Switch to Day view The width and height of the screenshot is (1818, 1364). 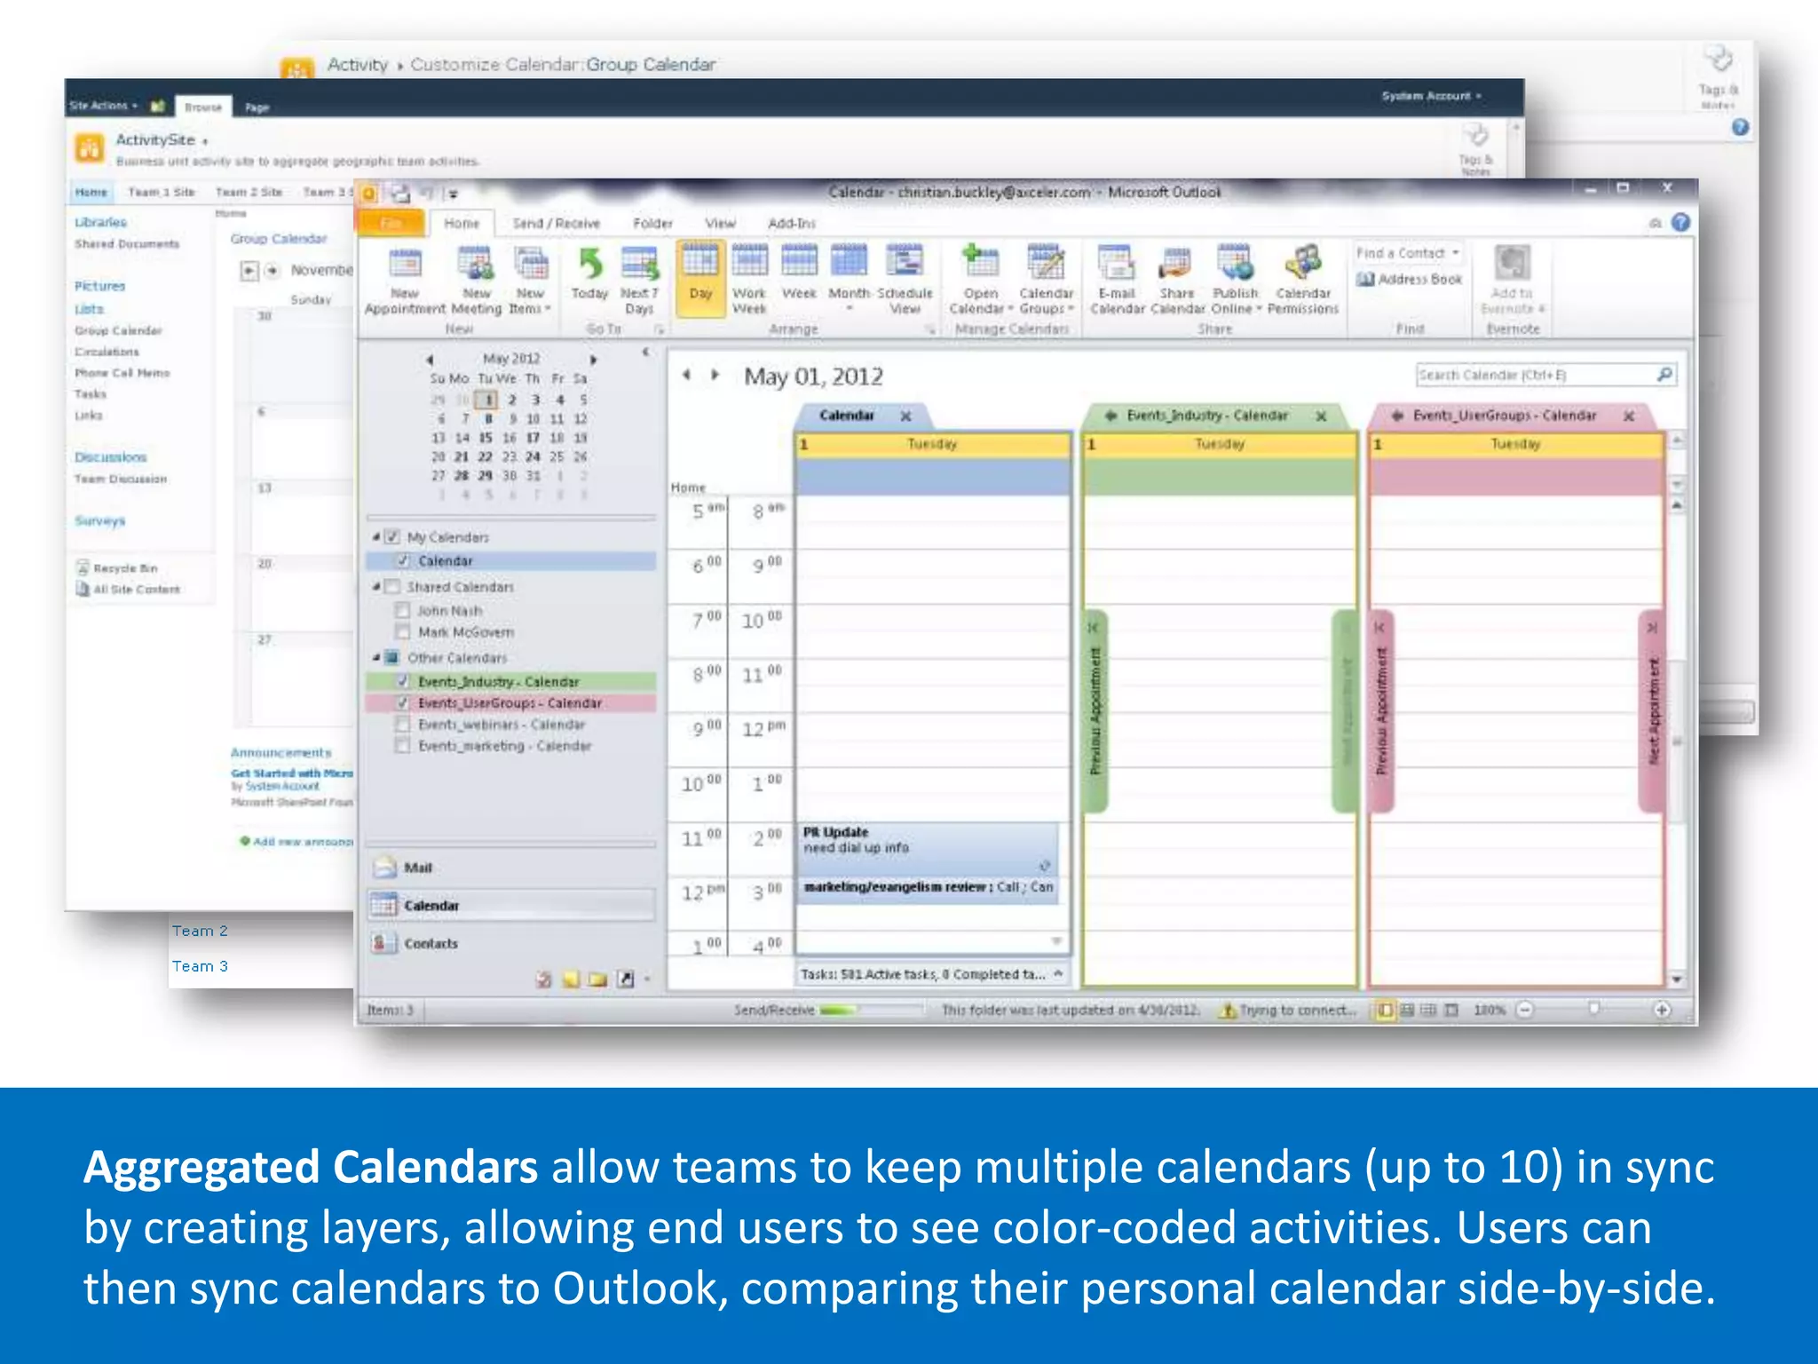click(700, 279)
